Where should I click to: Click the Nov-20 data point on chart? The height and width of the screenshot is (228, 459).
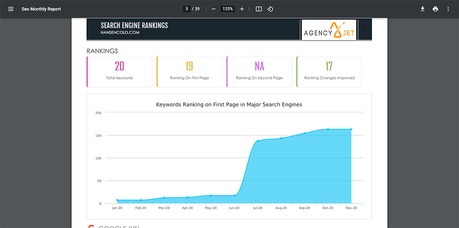[x=351, y=129]
